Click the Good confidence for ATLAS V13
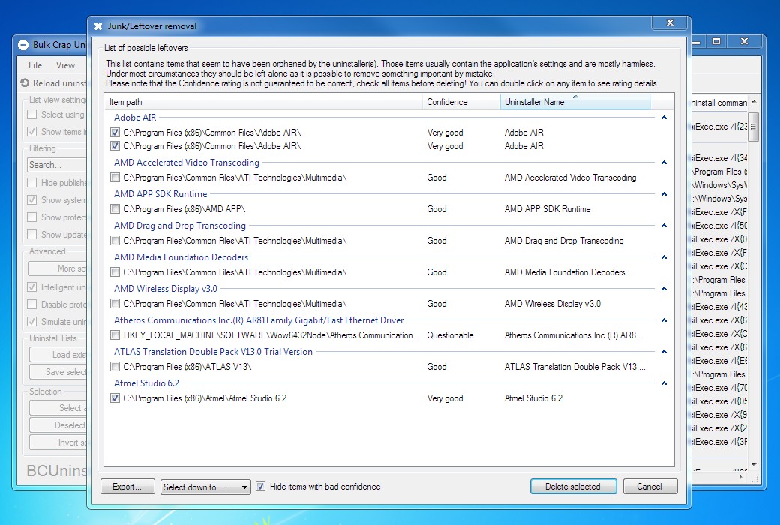The image size is (780, 525). tap(436, 367)
